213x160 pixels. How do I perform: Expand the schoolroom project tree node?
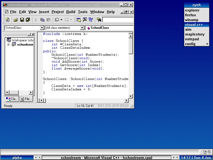pyautogui.click(x=9, y=45)
